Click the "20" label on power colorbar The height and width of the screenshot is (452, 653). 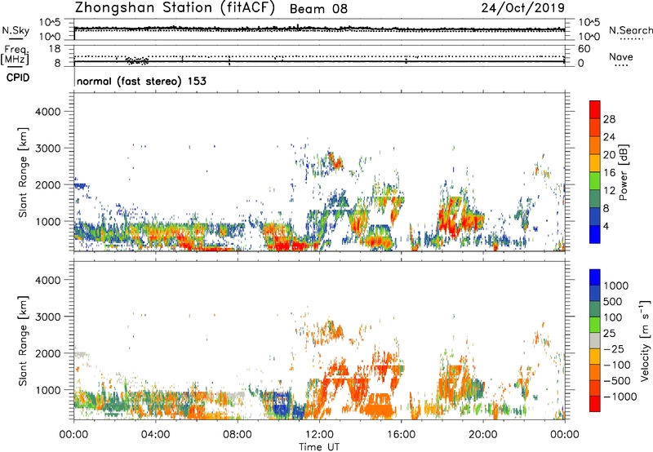click(609, 155)
